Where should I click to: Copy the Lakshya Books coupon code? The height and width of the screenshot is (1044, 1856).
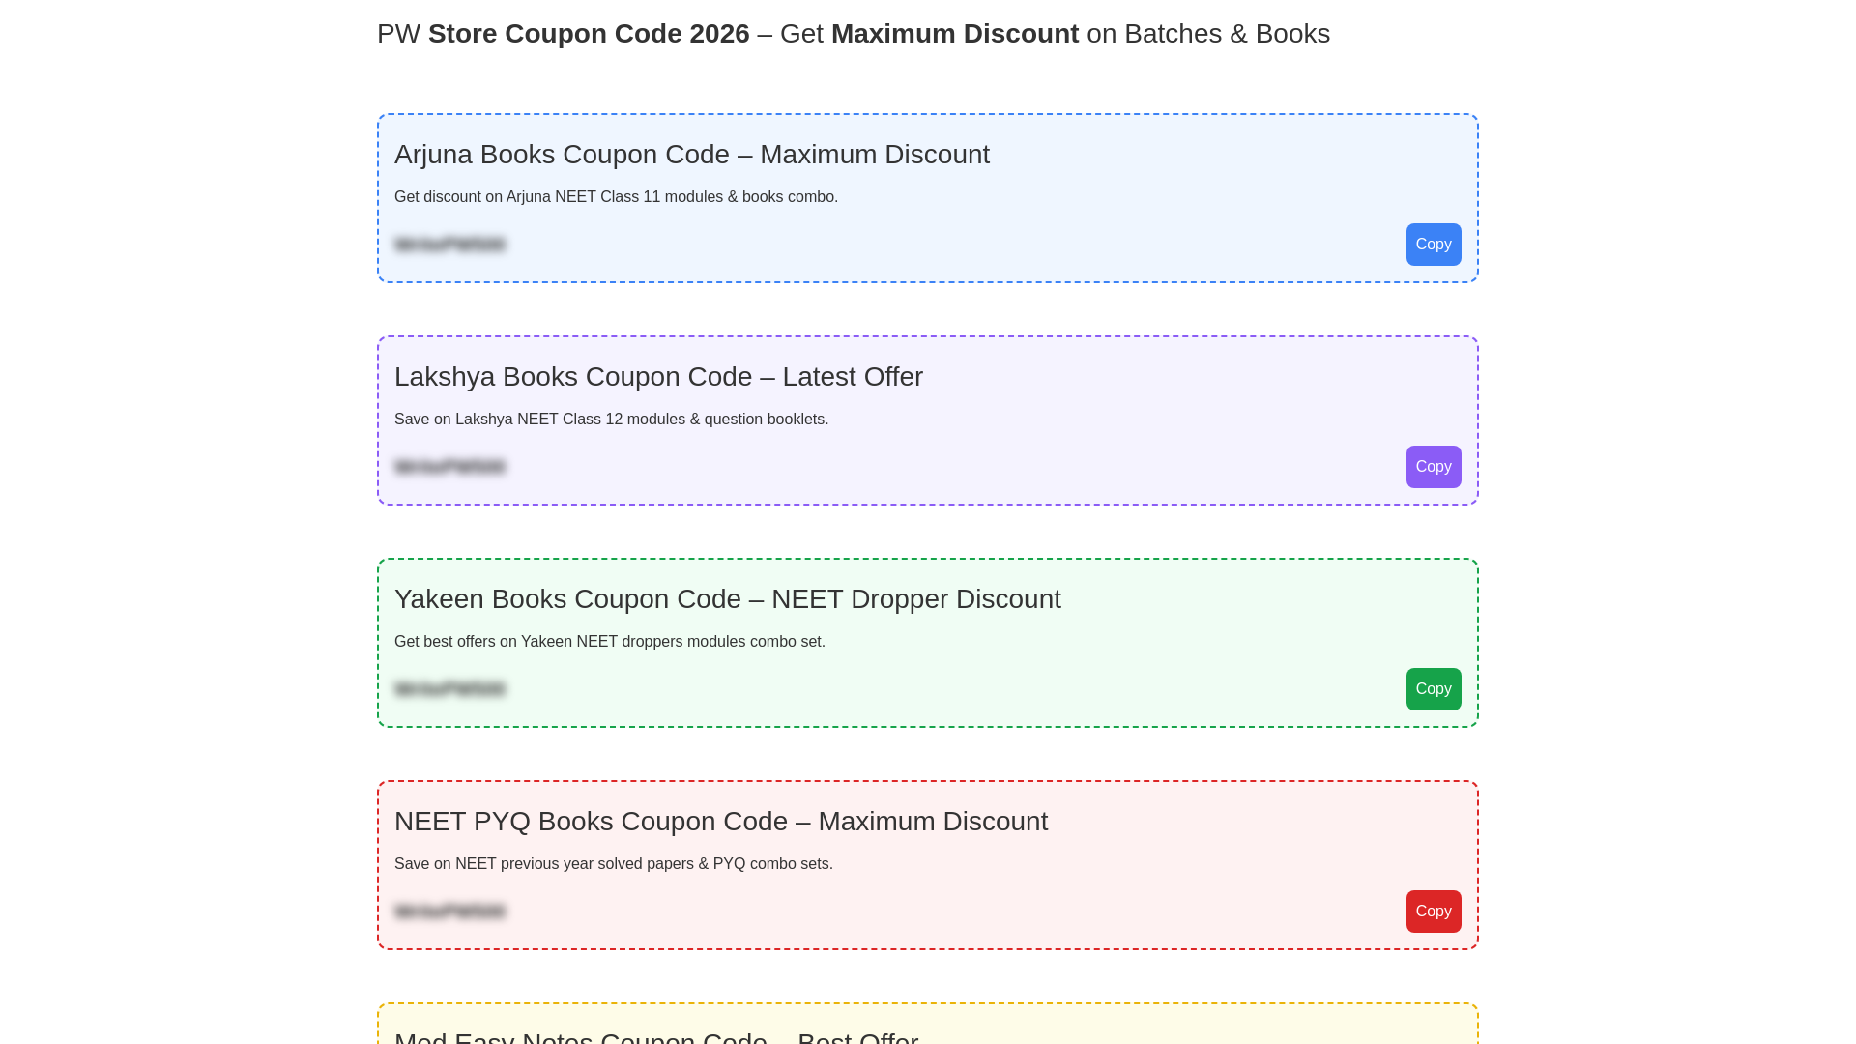[x=1434, y=467]
